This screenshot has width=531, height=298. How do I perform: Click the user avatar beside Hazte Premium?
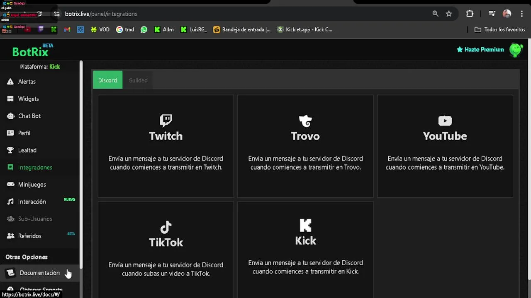(516, 50)
